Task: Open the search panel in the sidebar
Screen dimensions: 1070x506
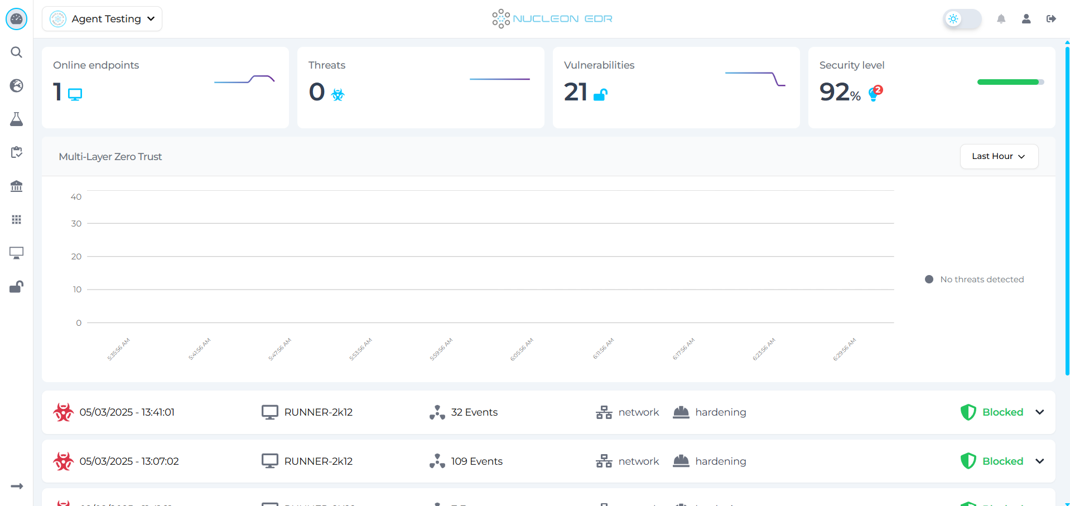Action: point(16,52)
